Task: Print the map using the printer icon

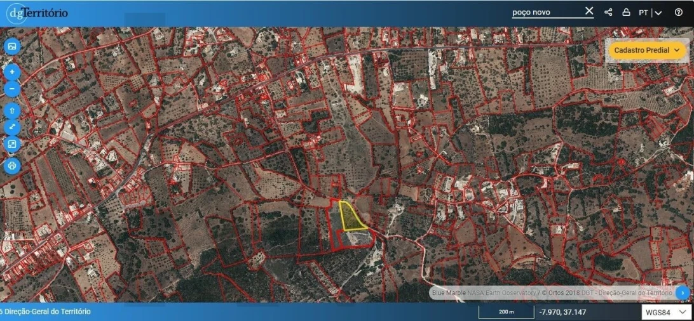Action: click(x=12, y=166)
